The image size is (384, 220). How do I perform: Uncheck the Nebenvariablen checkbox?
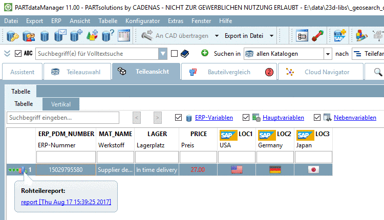(317, 118)
